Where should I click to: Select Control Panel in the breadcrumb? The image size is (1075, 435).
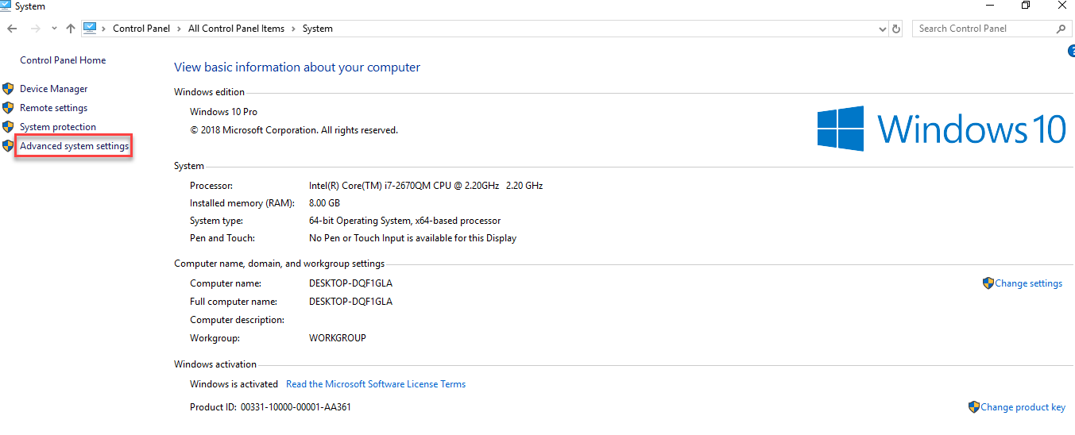coord(141,29)
